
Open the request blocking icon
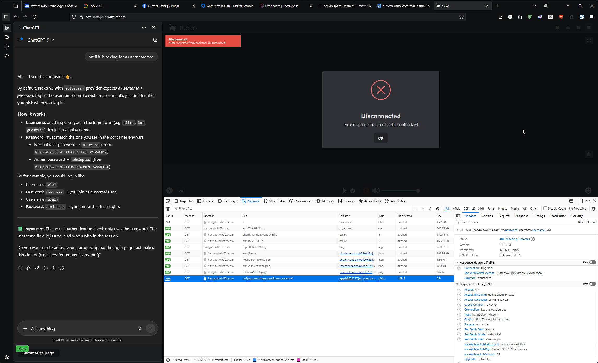point(438,209)
